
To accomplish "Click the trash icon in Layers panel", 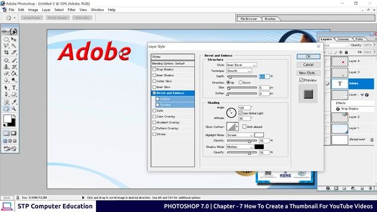I will (371, 188).
